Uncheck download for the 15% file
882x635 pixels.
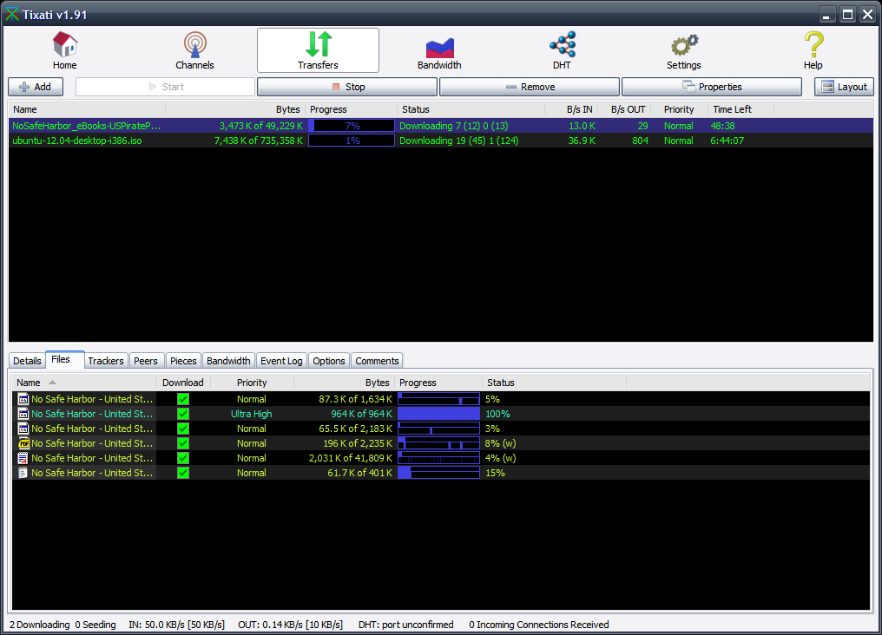183,473
